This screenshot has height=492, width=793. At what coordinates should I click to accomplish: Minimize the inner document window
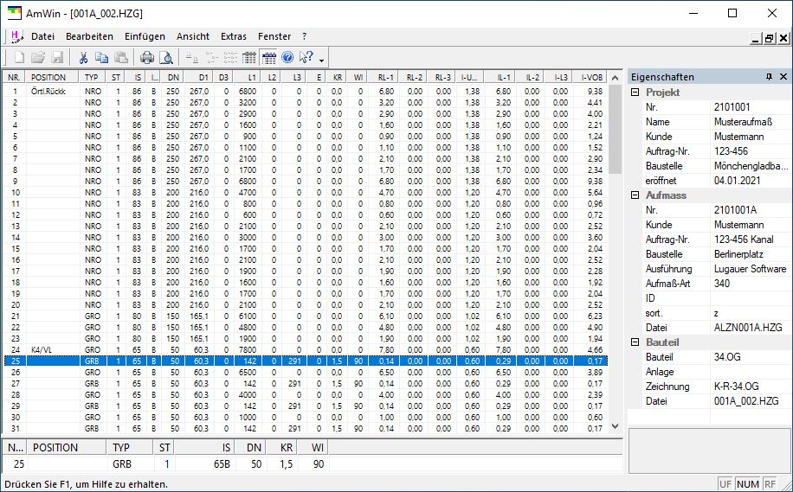click(x=756, y=38)
